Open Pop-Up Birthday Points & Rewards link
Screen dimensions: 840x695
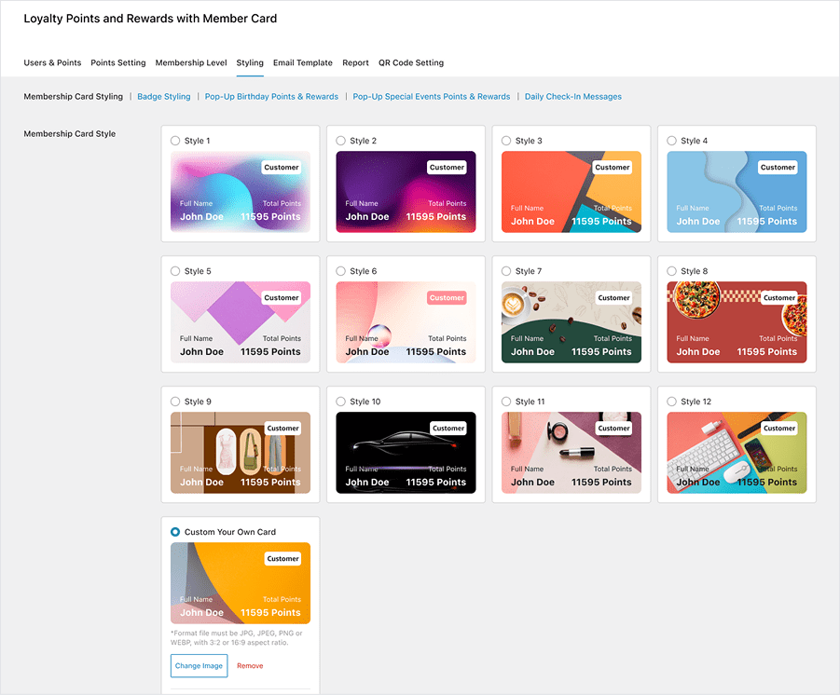[x=271, y=96]
